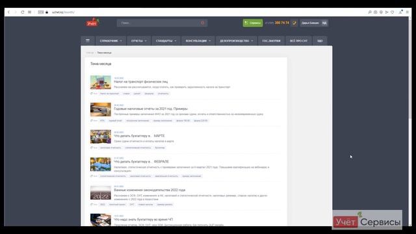Screen dimensions: 416x234
Task: Reload the page with the refresh icon
Action: point(23,12)
